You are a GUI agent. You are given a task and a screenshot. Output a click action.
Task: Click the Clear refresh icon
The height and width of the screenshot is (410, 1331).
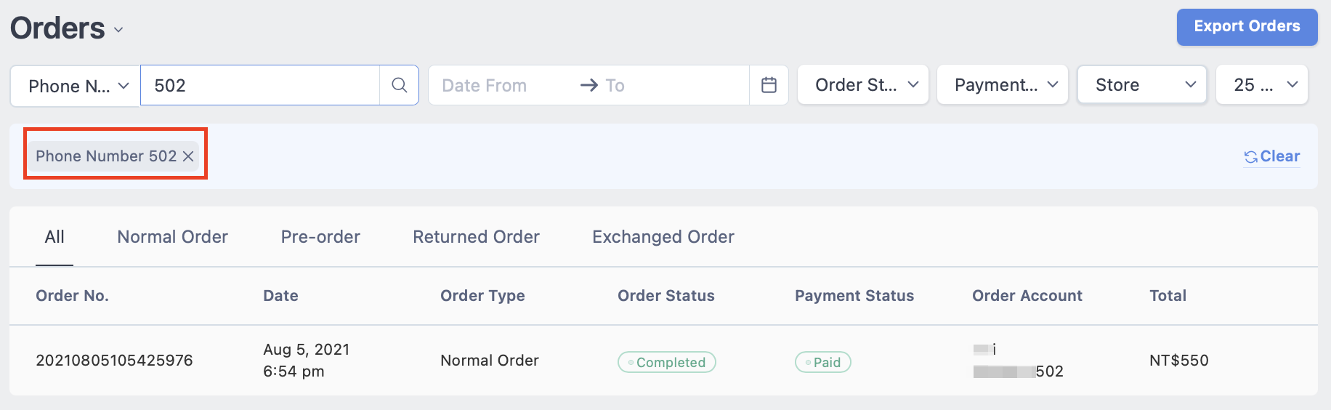coord(1250,157)
